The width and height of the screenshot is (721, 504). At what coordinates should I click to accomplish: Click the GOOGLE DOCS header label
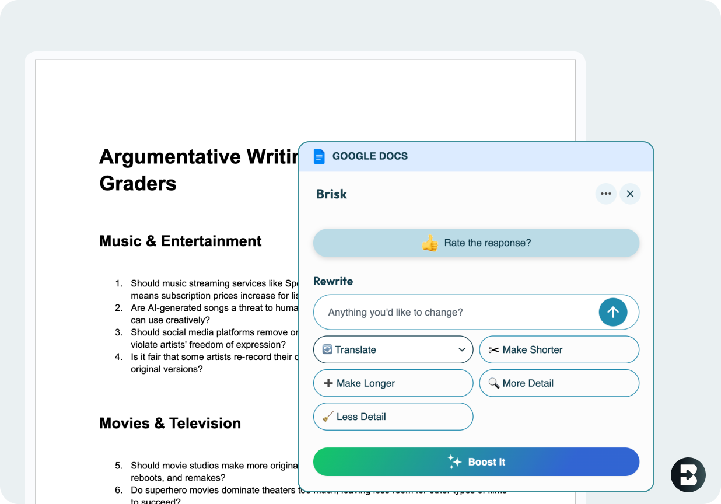pos(370,156)
